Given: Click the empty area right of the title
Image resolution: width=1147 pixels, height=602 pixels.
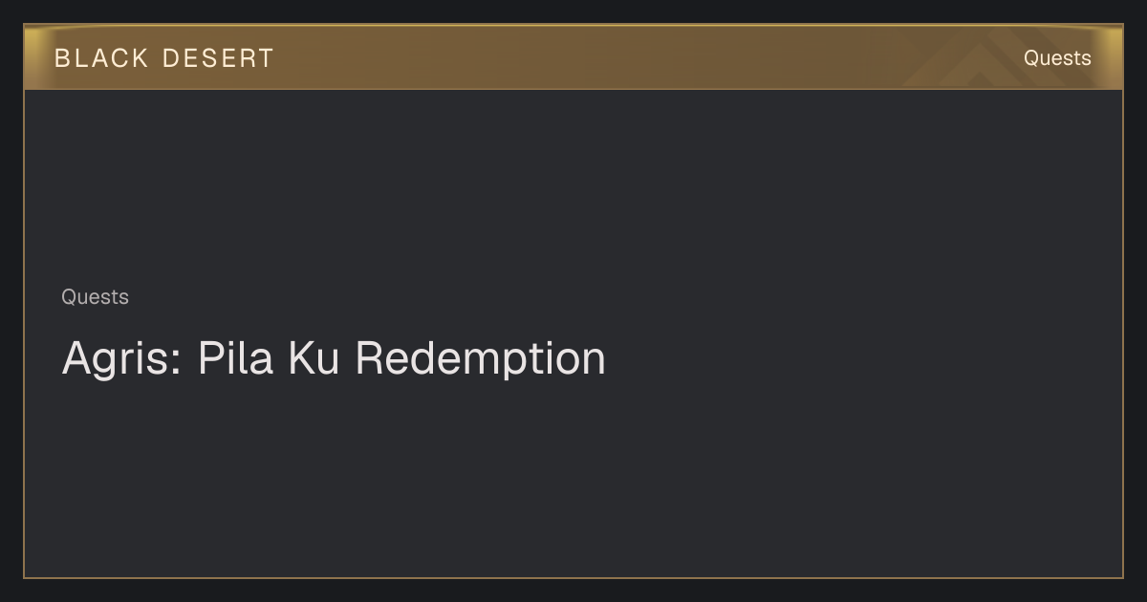Looking at the screenshot, I should pyautogui.click(x=860, y=359).
